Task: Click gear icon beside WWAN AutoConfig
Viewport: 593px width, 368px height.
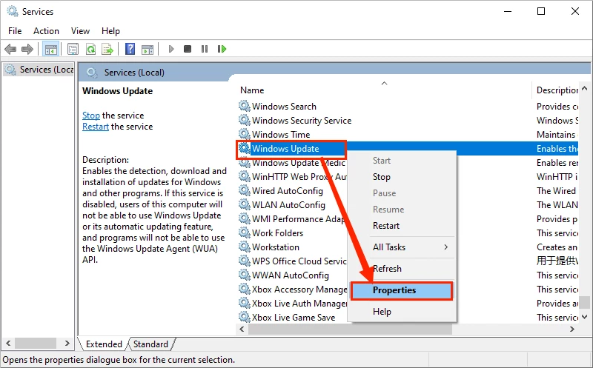Action: point(245,275)
